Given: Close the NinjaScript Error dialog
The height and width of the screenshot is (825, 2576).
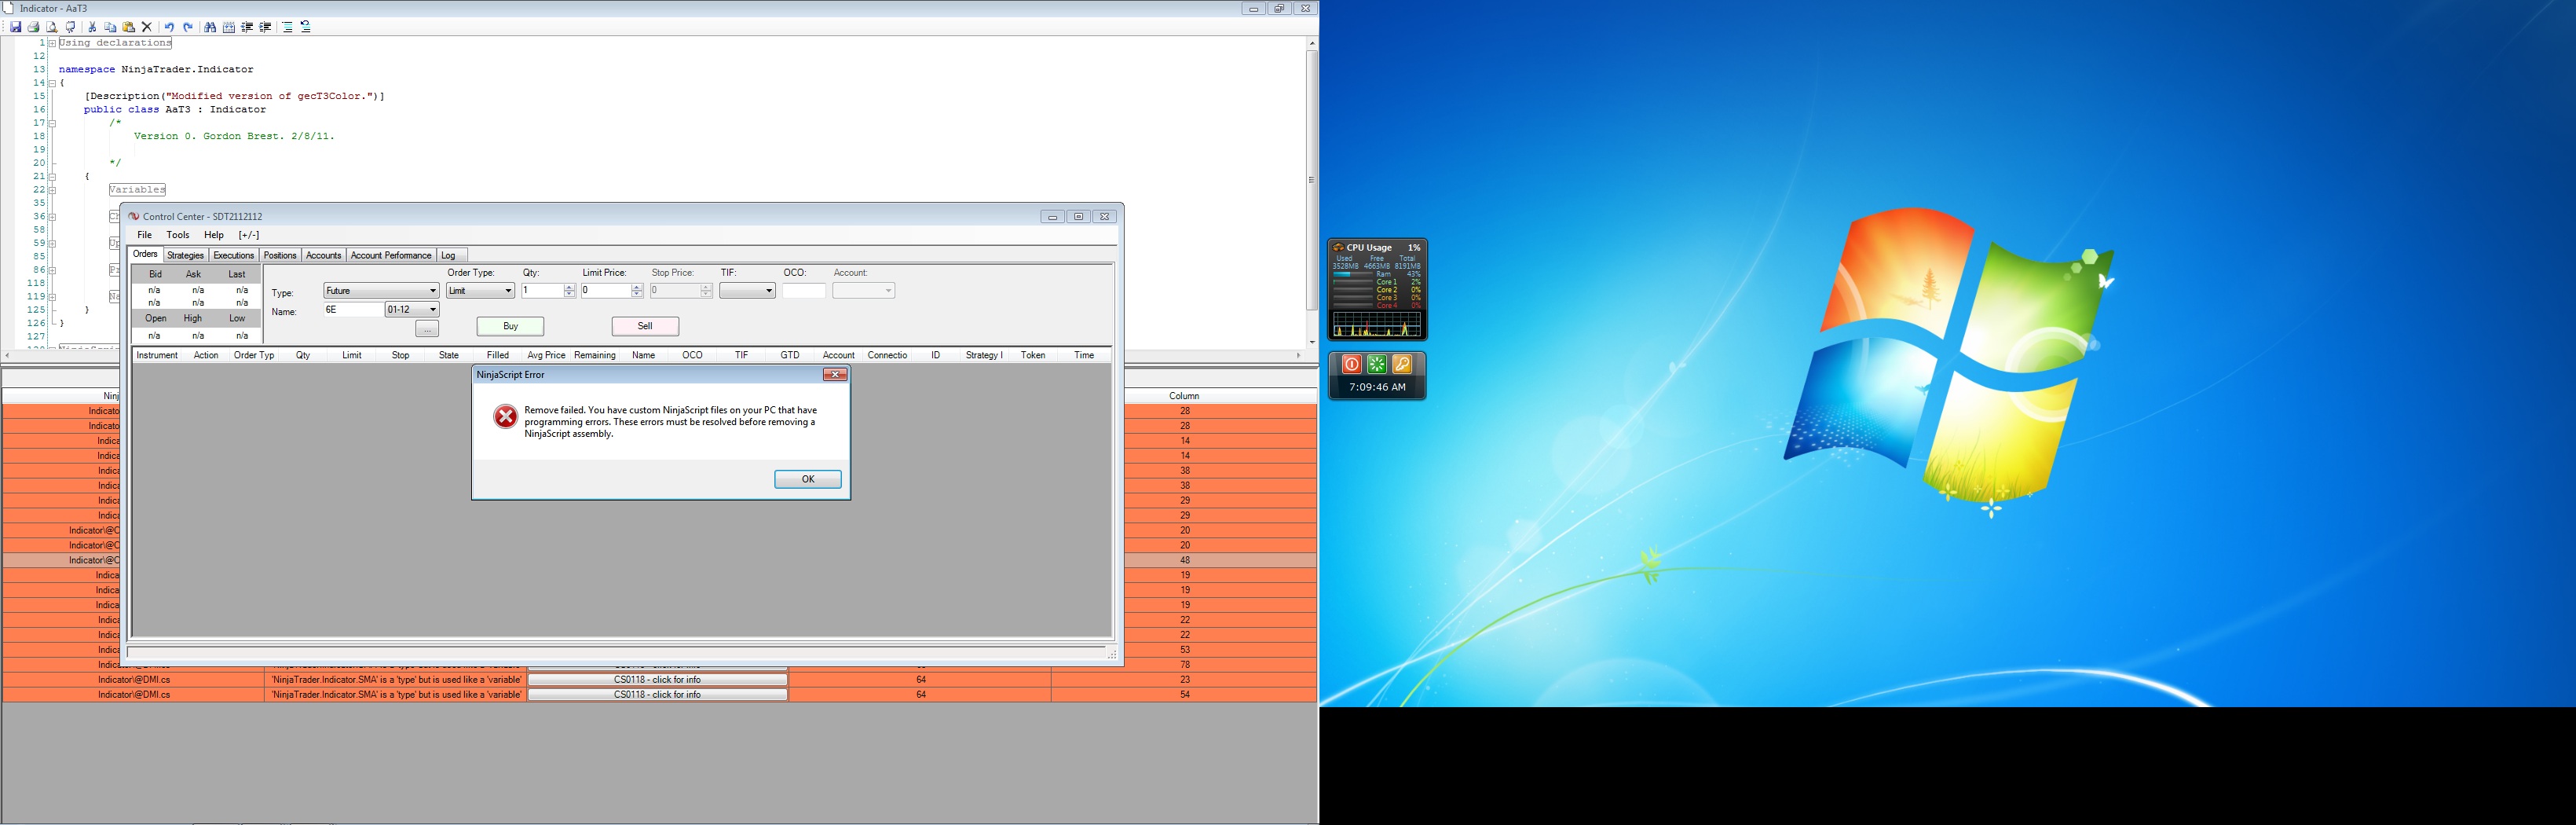Looking at the screenshot, I should pyautogui.click(x=835, y=374).
